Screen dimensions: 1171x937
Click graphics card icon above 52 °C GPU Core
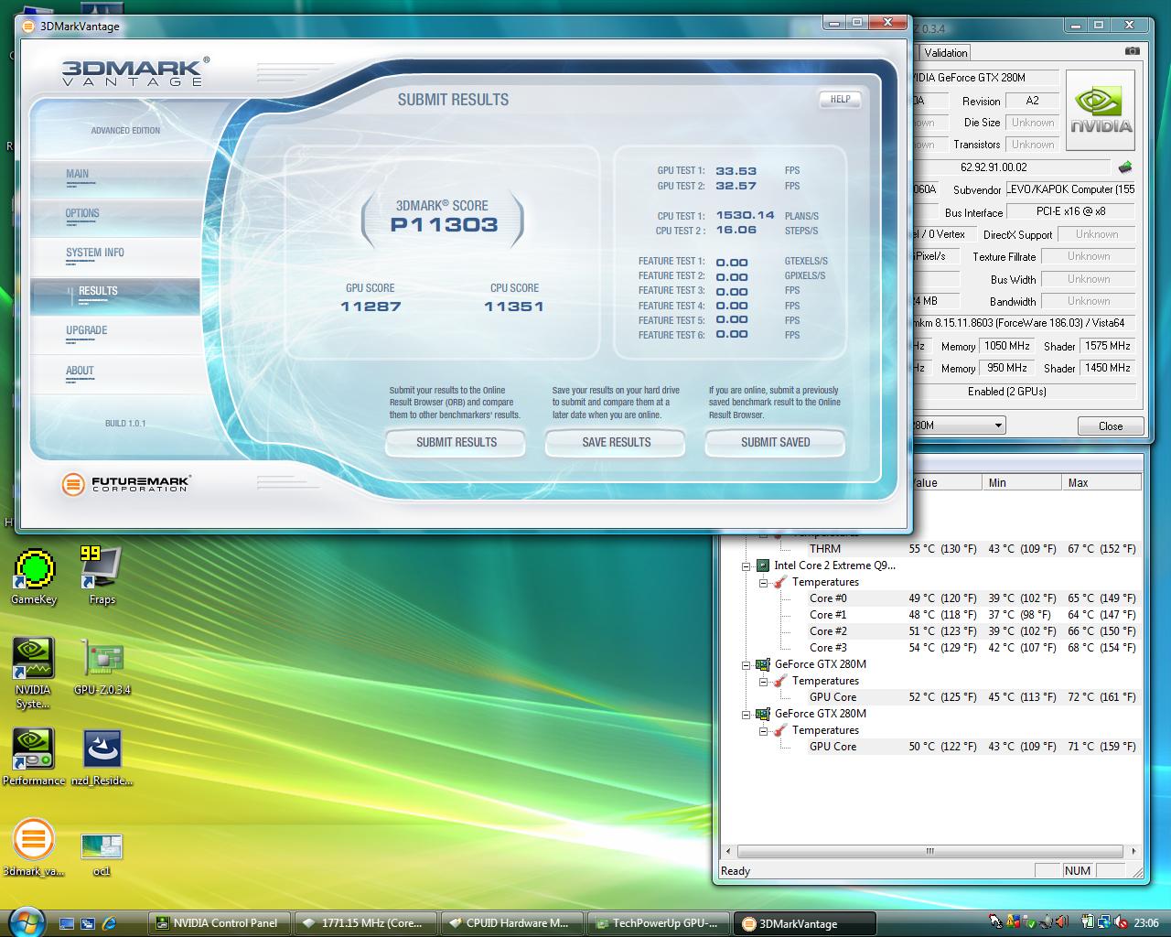click(x=762, y=664)
